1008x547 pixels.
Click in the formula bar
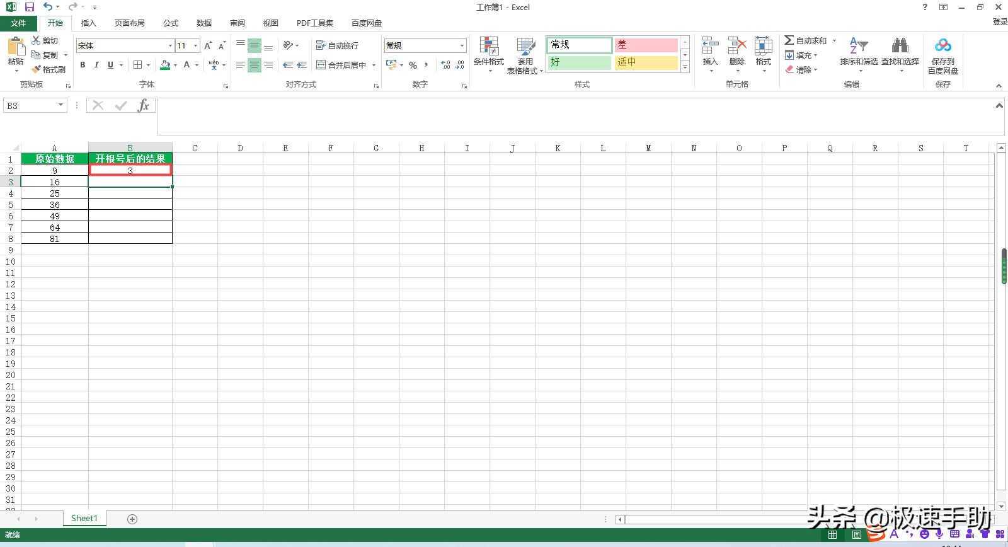coord(576,117)
